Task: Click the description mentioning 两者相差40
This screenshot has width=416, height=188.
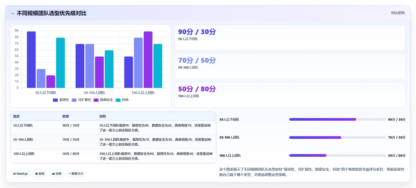Action: [156, 156]
